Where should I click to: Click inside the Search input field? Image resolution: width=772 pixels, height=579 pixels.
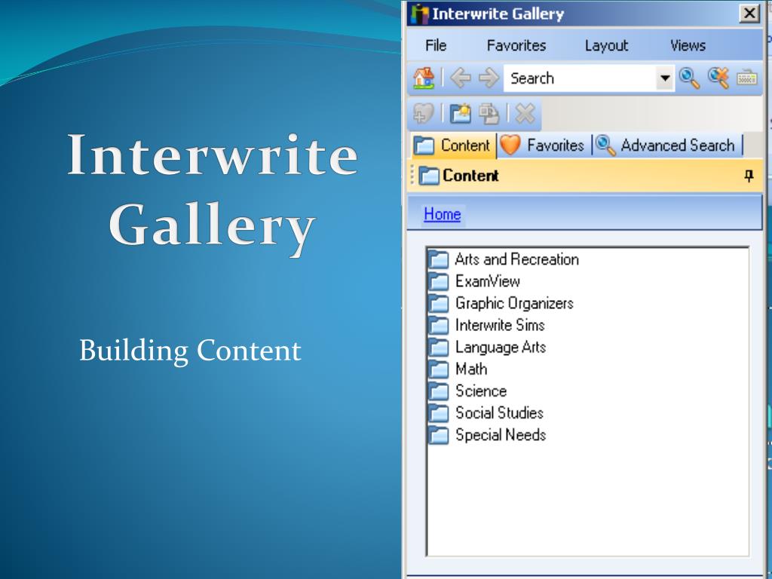(580, 78)
